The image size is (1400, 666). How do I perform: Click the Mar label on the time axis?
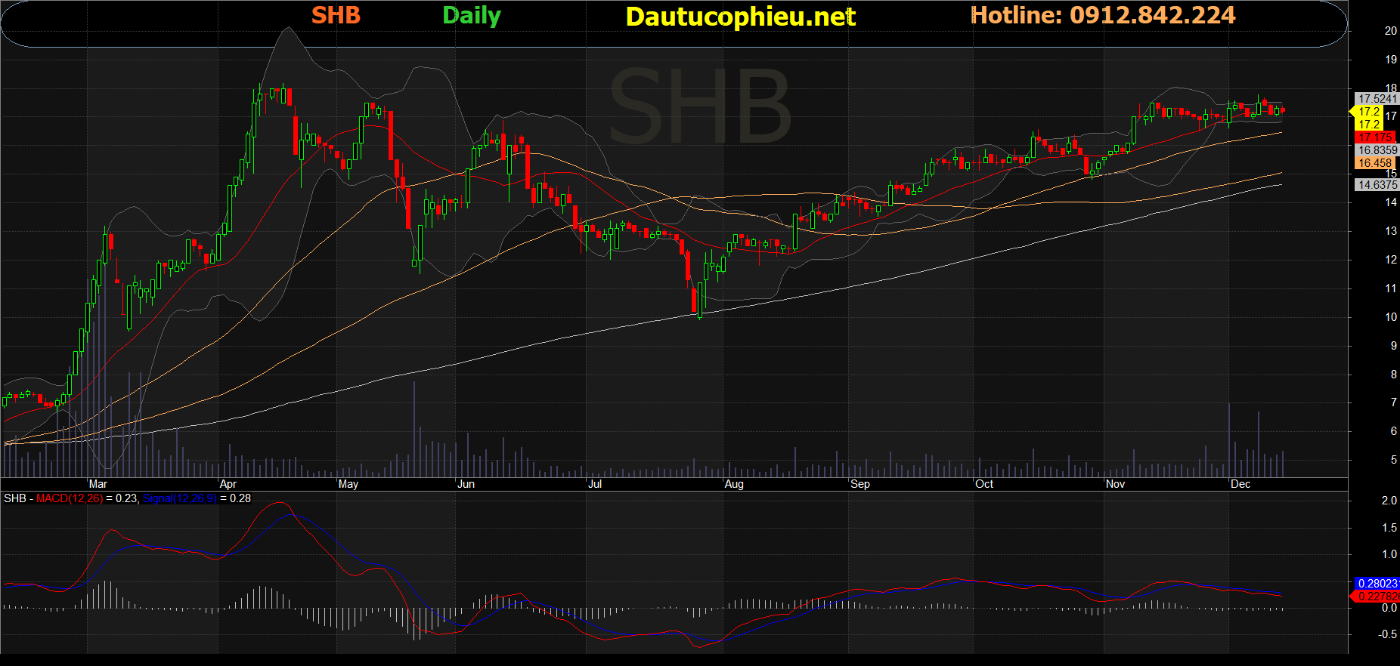[98, 484]
